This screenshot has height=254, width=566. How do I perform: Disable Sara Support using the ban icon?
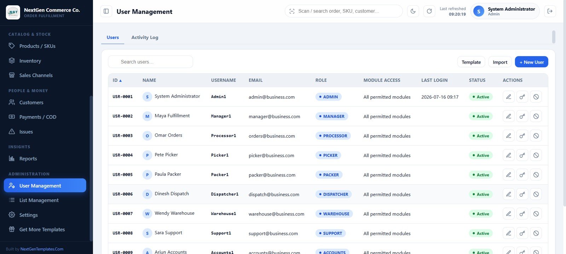[x=536, y=233]
